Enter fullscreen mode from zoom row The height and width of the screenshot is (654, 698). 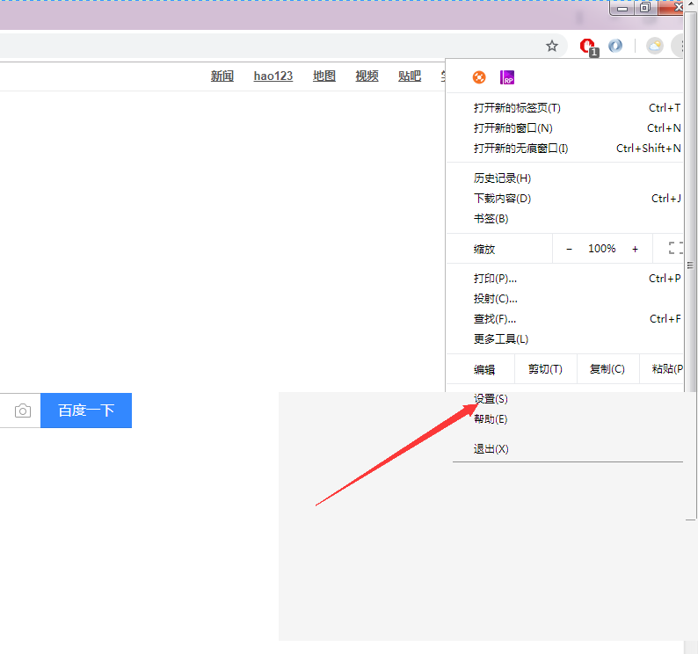click(676, 249)
